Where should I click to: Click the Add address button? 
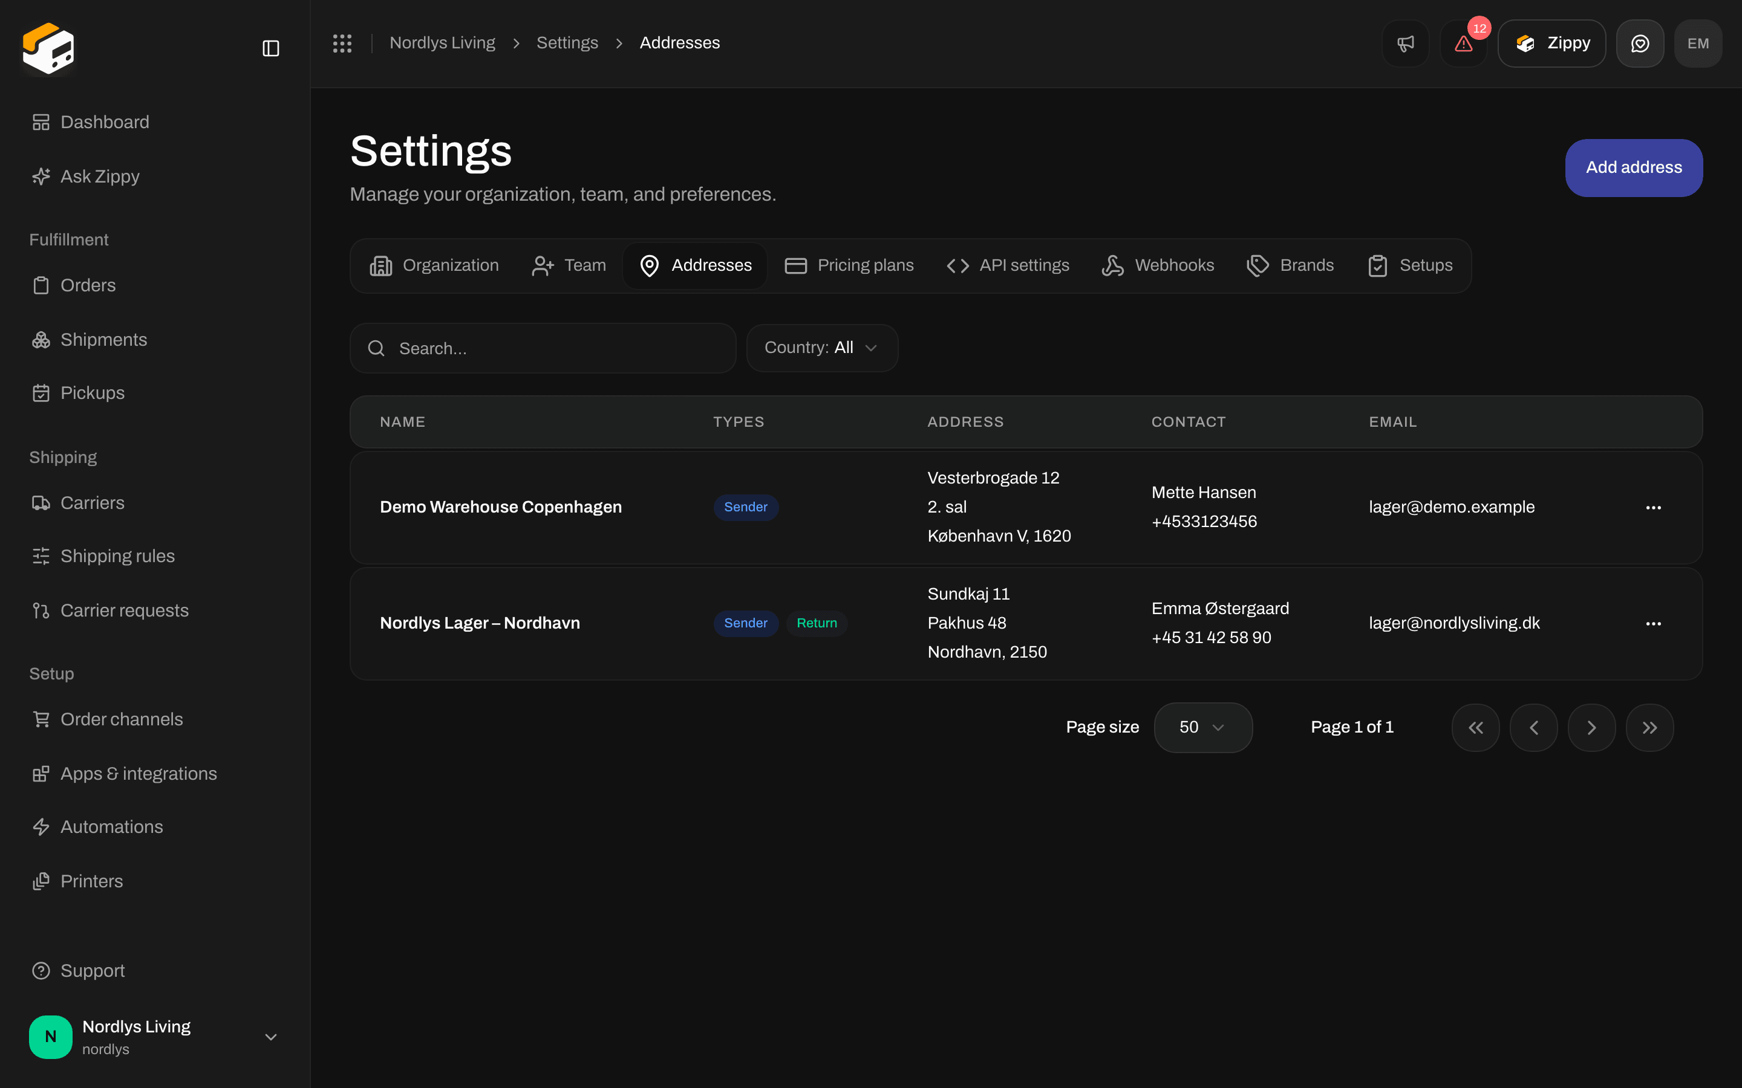point(1633,167)
